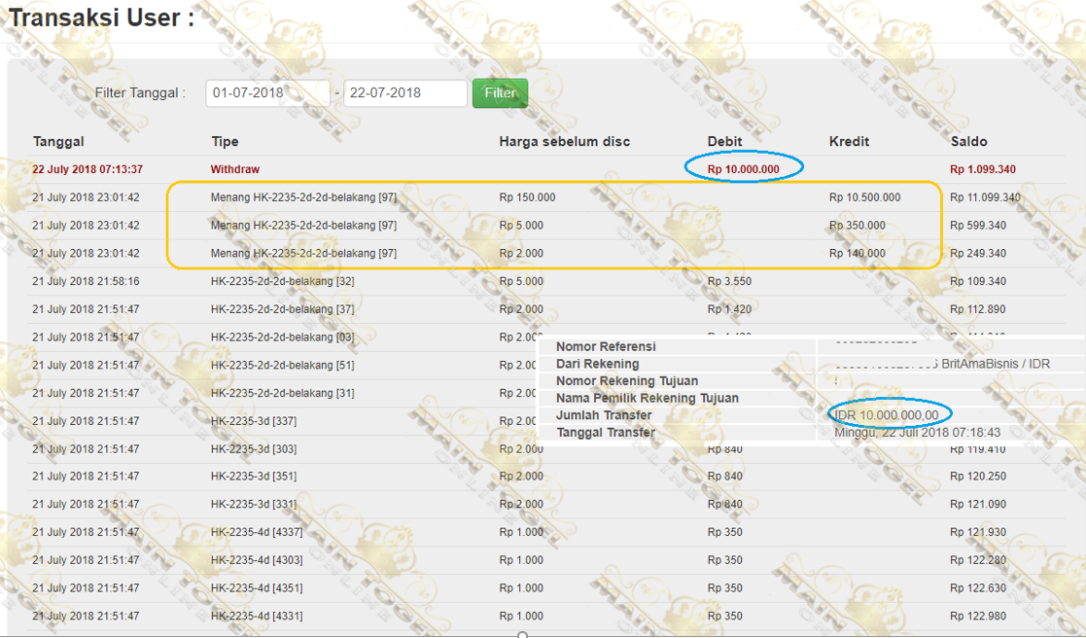Image resolution: width=1086 pixels, height=638 pixels.
Task: Click the circled IDR 10.000.000,00 transfer amount
Action: tap(887, 415)
